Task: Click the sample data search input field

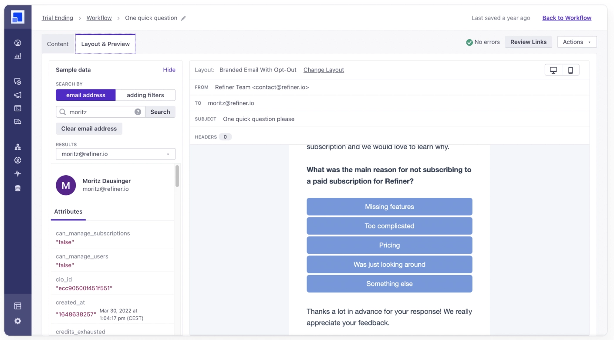Action: tap(100, 112)
